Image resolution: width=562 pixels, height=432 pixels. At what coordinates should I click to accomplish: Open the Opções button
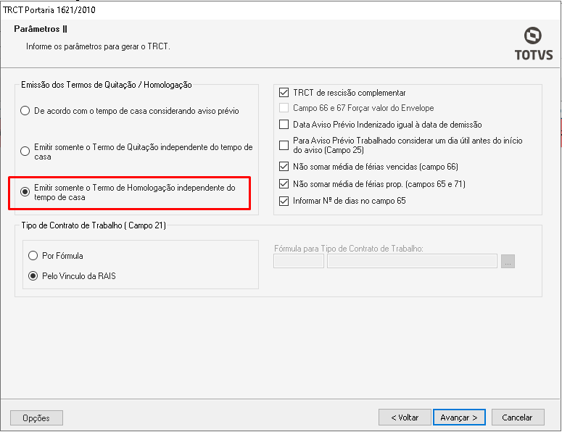36,418
